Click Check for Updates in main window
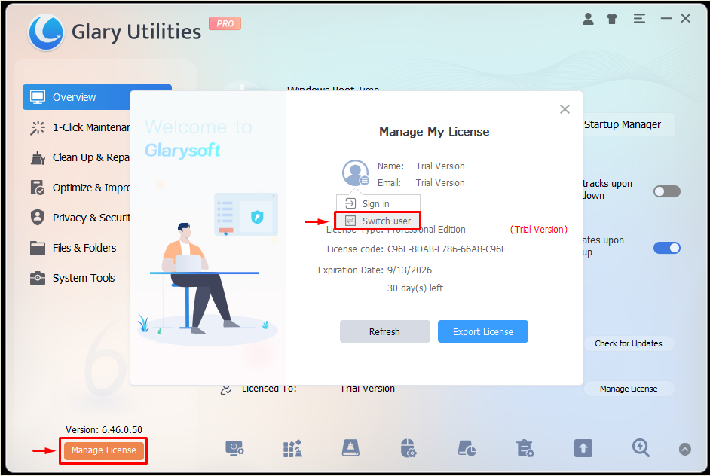The width and height of the screenshot is (710, 476). (629, 343)
